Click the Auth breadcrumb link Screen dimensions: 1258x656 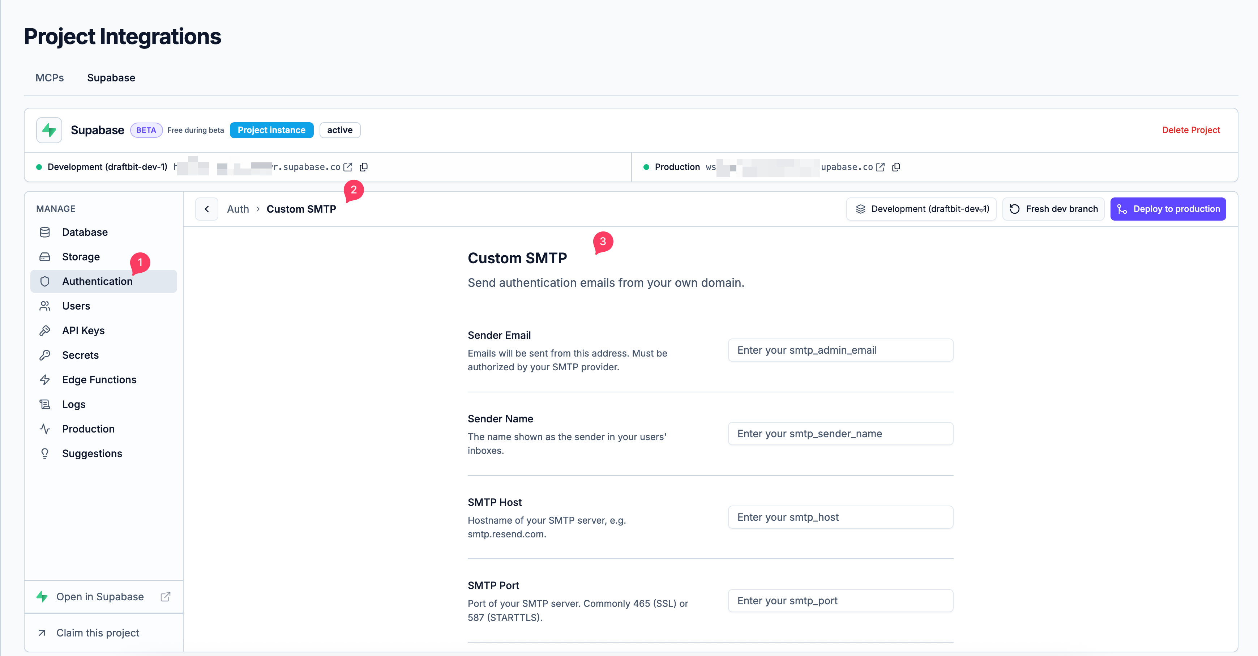[x=238, y=209]
